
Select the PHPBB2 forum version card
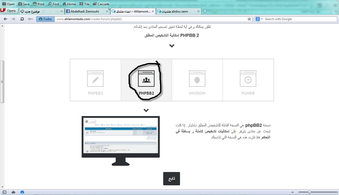coord(146,80)
